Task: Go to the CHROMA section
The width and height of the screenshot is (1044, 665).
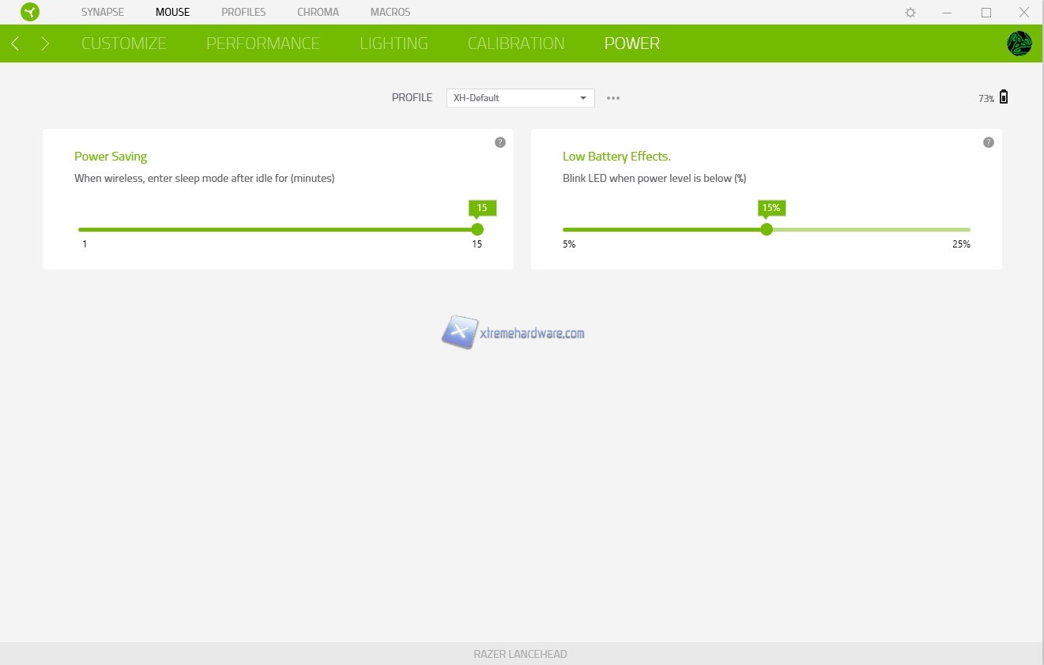Action: [x=318, y=13]
